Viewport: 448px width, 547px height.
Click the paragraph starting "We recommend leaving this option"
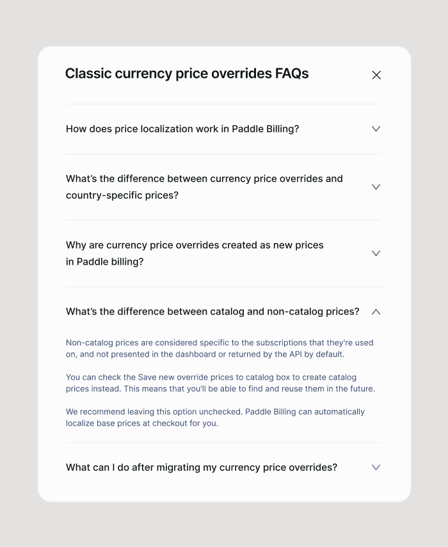[215, 417]
